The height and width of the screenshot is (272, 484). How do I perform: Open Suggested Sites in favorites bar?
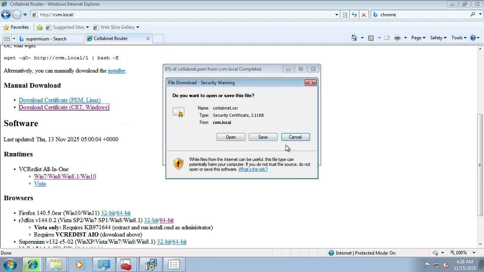[67, 27]
